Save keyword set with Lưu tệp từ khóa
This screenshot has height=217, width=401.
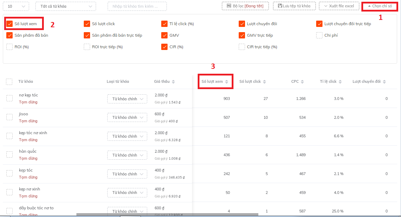click(x=294, y=6)
